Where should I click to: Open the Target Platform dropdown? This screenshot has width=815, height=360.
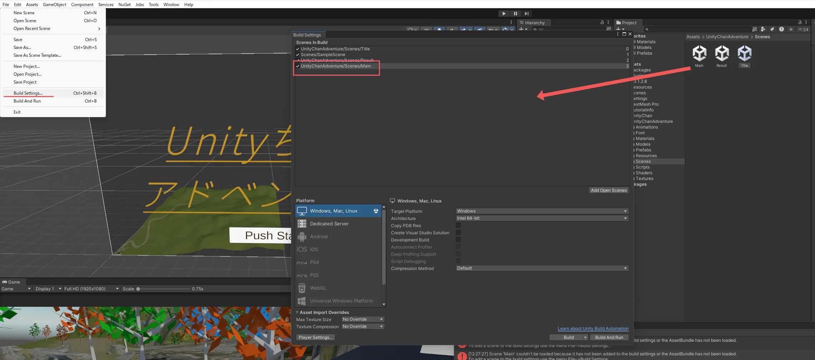542,211
